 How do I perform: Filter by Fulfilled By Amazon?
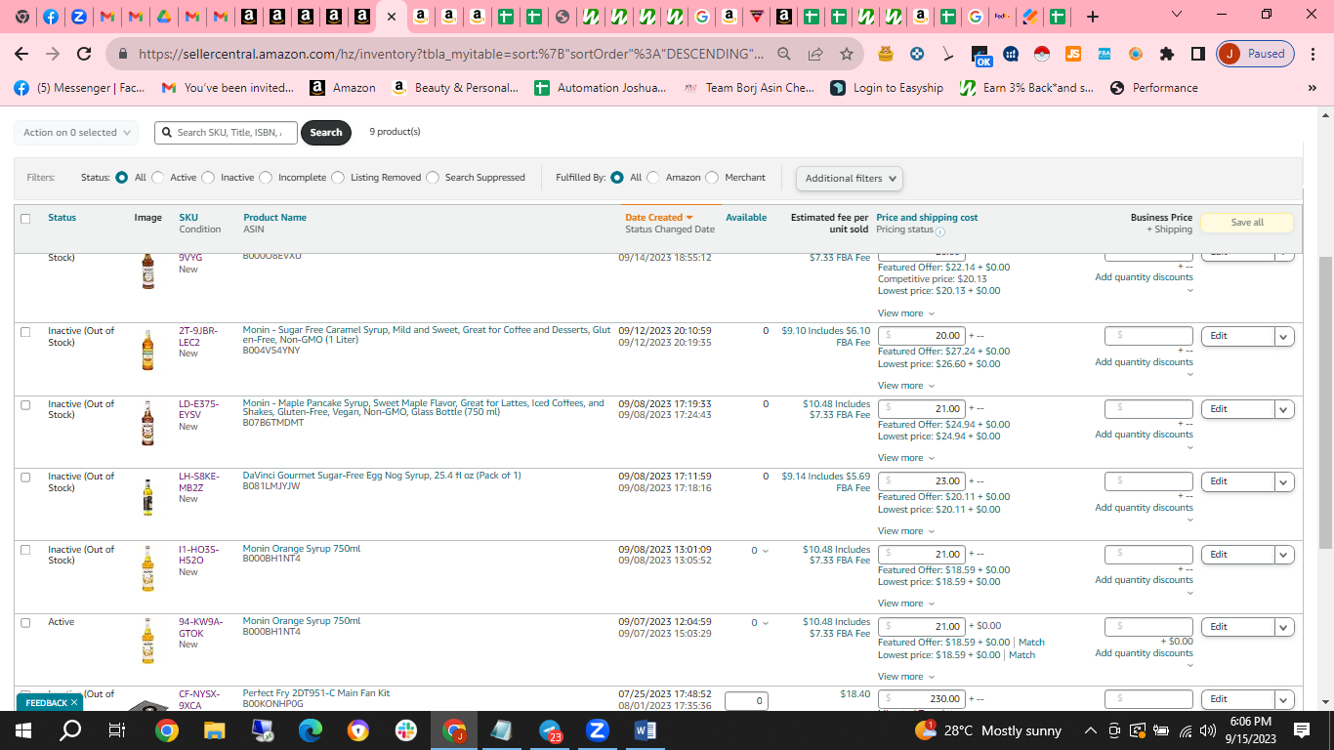[x=653, y=178]
